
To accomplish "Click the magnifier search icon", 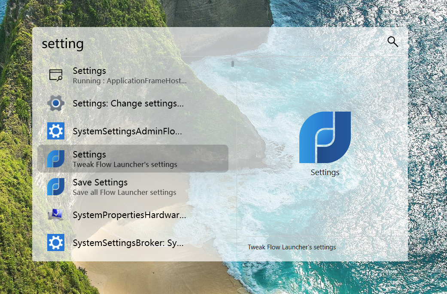I will (392, 42).
